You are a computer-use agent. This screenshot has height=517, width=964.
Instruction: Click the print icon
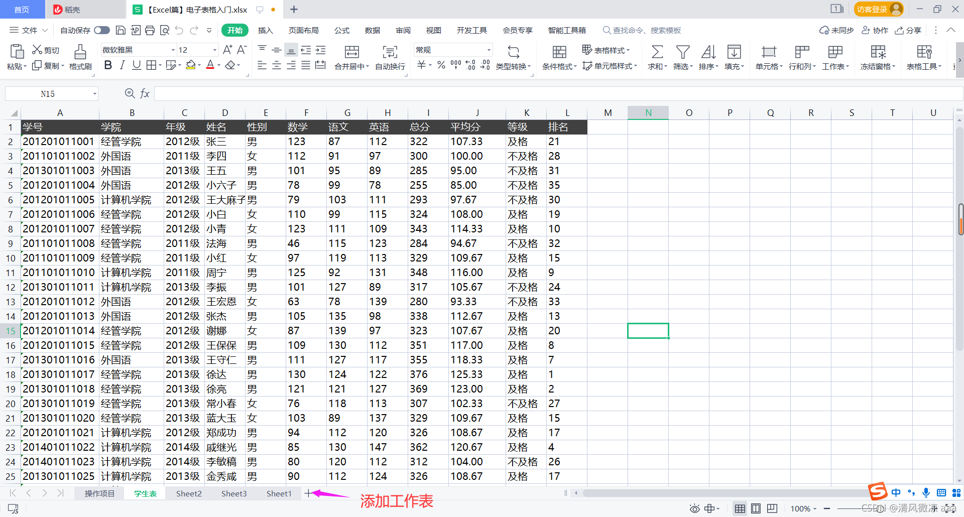[x=150, y=30]
